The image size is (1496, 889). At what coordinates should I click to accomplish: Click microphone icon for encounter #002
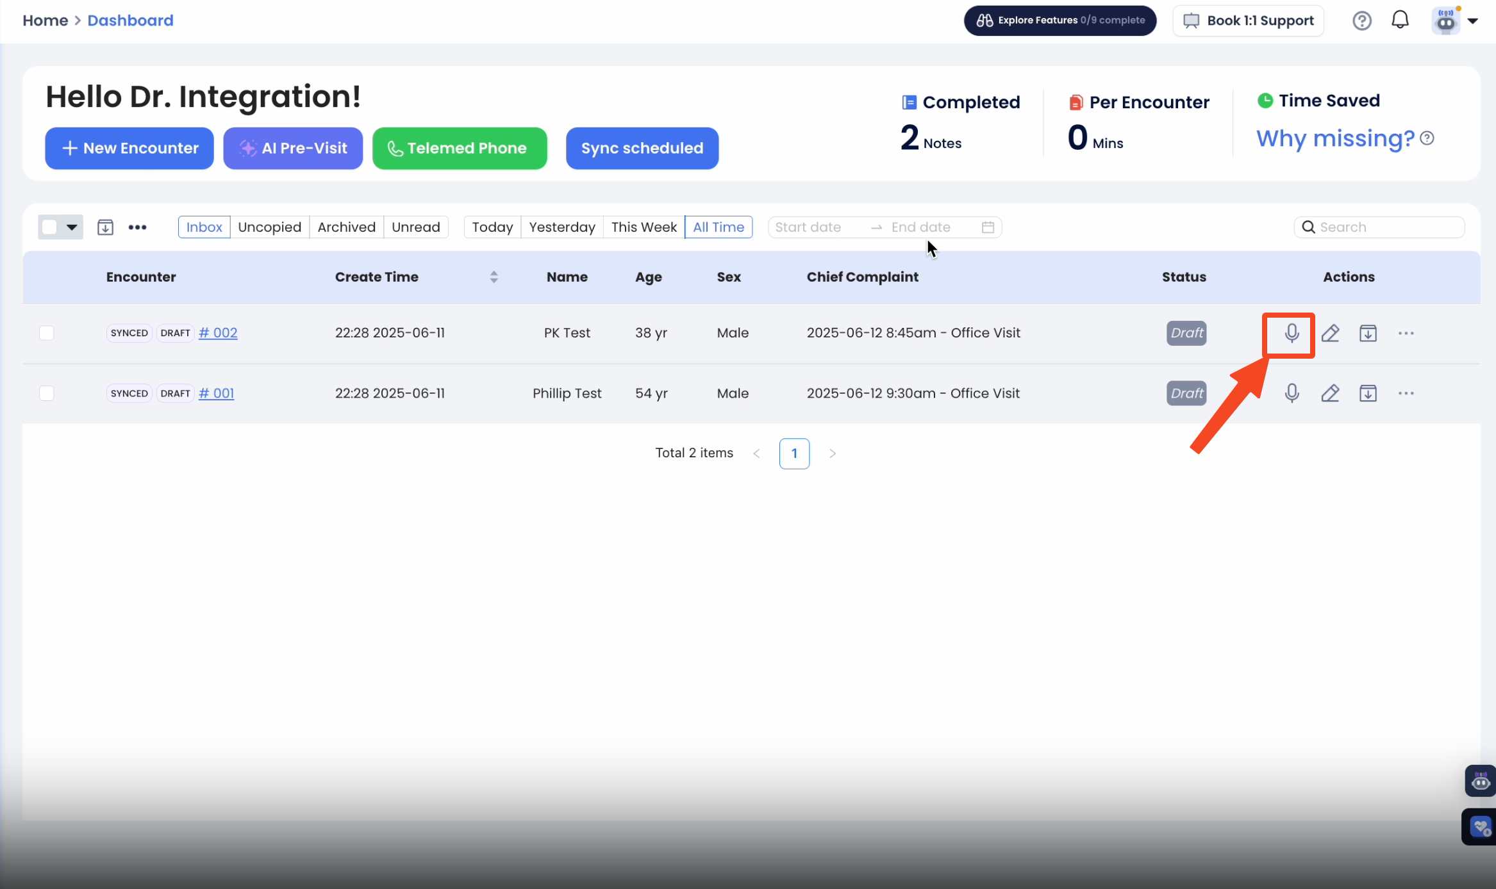coord(1292,333)
